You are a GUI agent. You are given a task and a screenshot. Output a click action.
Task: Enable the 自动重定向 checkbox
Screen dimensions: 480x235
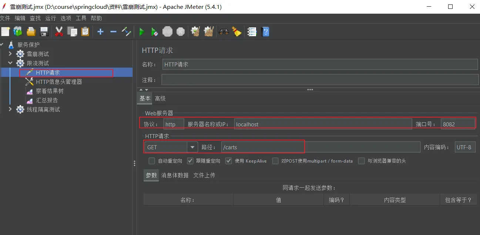pyautogui.click(x=152, y=161)
